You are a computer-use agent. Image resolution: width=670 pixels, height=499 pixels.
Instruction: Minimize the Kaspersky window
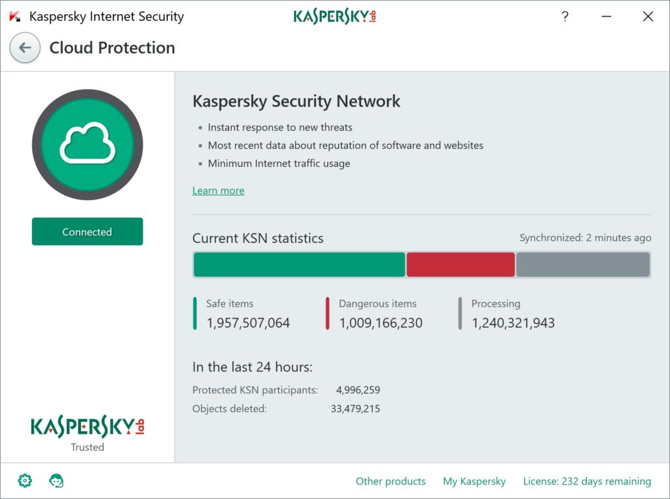pos(607,16)
